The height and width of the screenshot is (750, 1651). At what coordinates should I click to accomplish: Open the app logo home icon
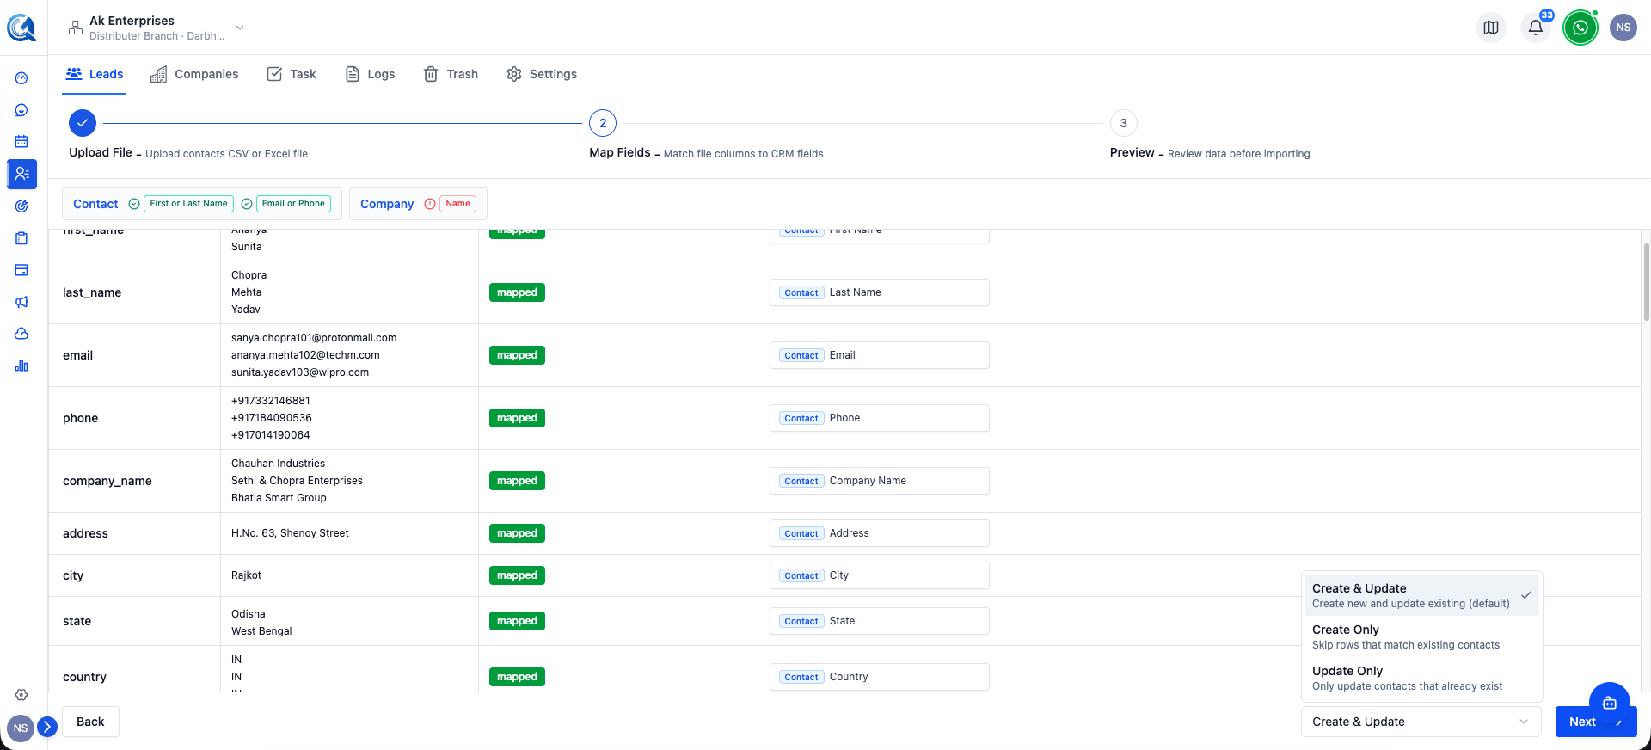click(21, 28)
